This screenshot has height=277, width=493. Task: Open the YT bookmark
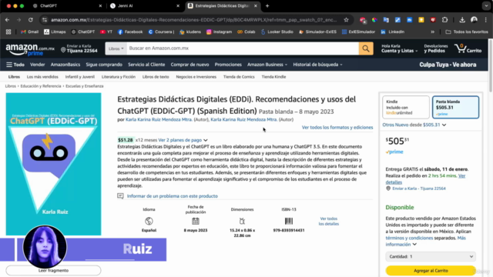[x=106, y=32]
